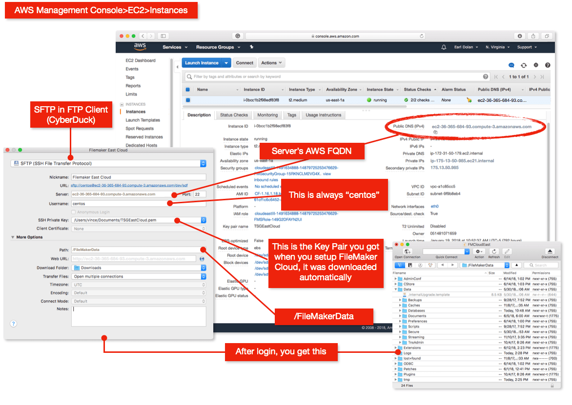Go up to the parent folder in FMCloudEast

[x=516, y=265]
